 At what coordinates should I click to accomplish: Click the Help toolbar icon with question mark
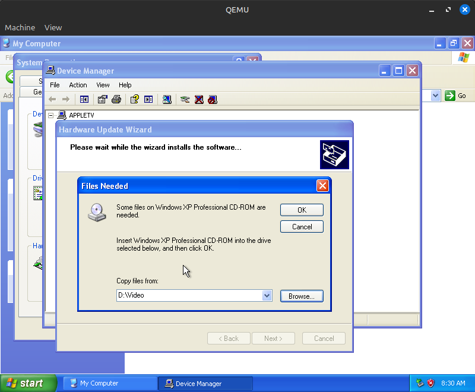[135, 99]
